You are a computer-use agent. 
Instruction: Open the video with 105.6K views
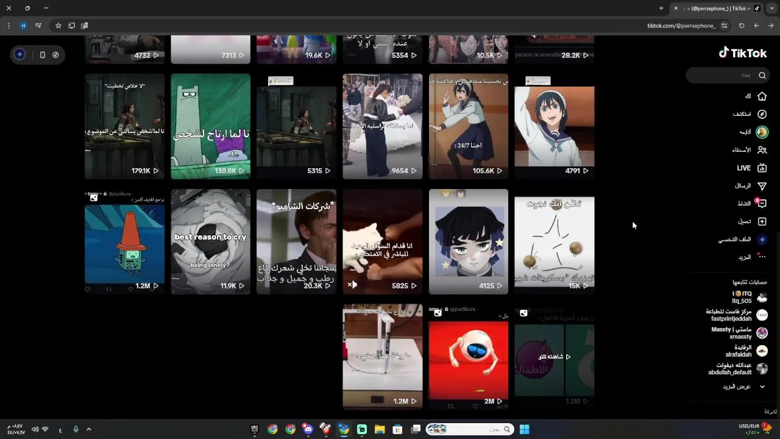click(468, 126)
